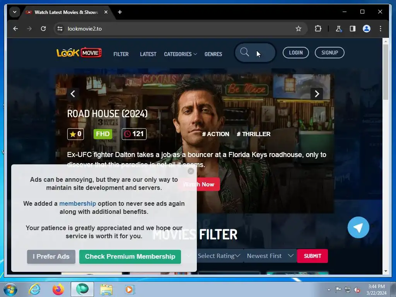The image size is (396, 297).
Task: Click the star rating badge
Action: pos(75,134)
